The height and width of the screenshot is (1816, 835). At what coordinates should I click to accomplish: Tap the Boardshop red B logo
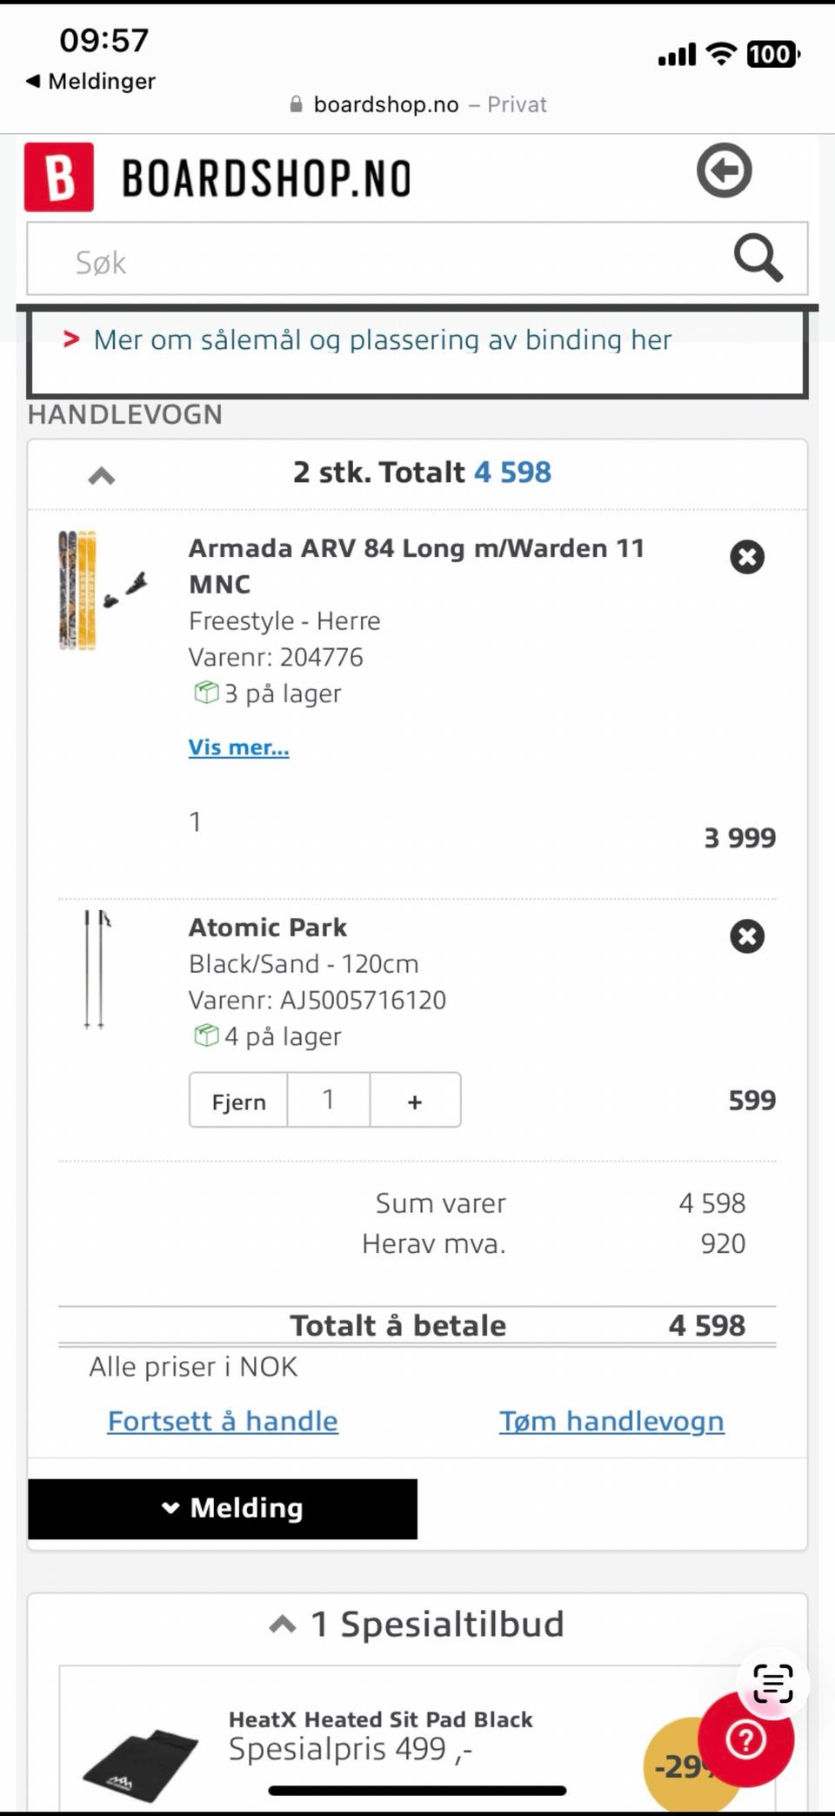tap(59, 177)
